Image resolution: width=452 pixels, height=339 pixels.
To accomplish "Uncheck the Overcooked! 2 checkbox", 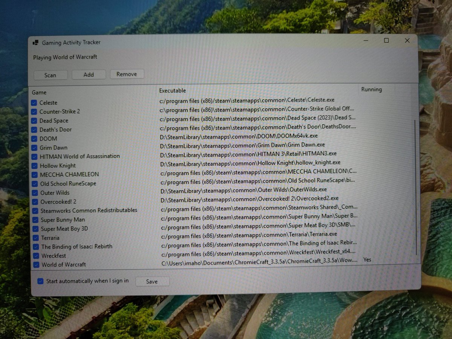I will [35, 202].
